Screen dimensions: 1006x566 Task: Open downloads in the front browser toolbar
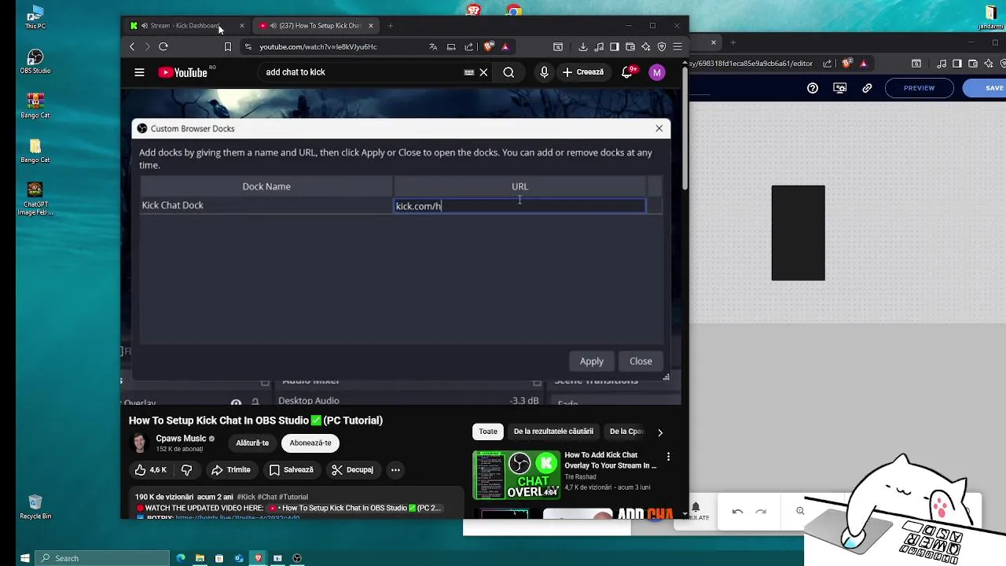point(583,46)
